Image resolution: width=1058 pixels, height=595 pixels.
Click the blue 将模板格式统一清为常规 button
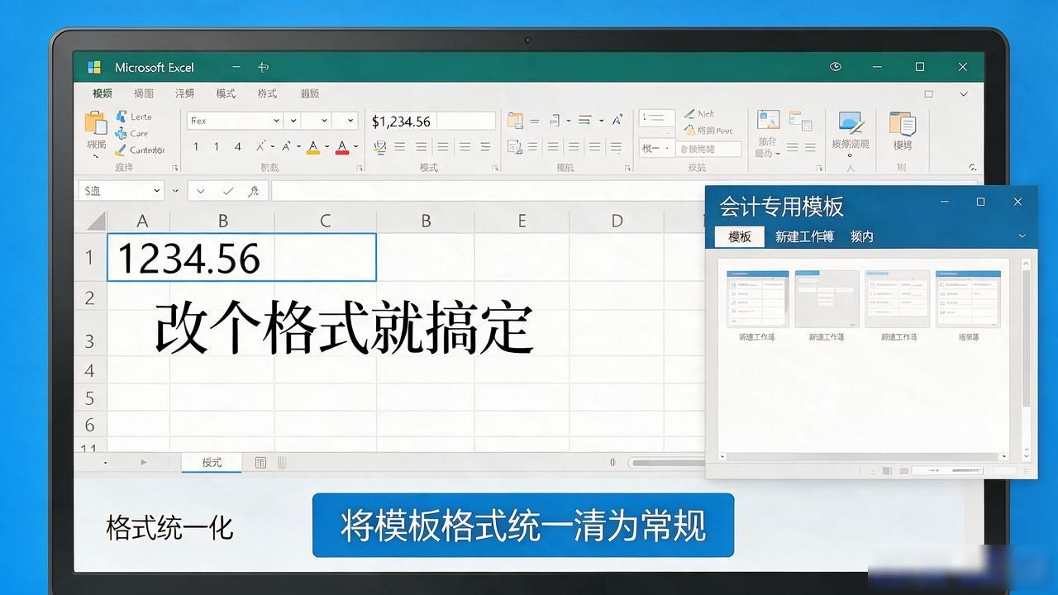coord(523,526)
